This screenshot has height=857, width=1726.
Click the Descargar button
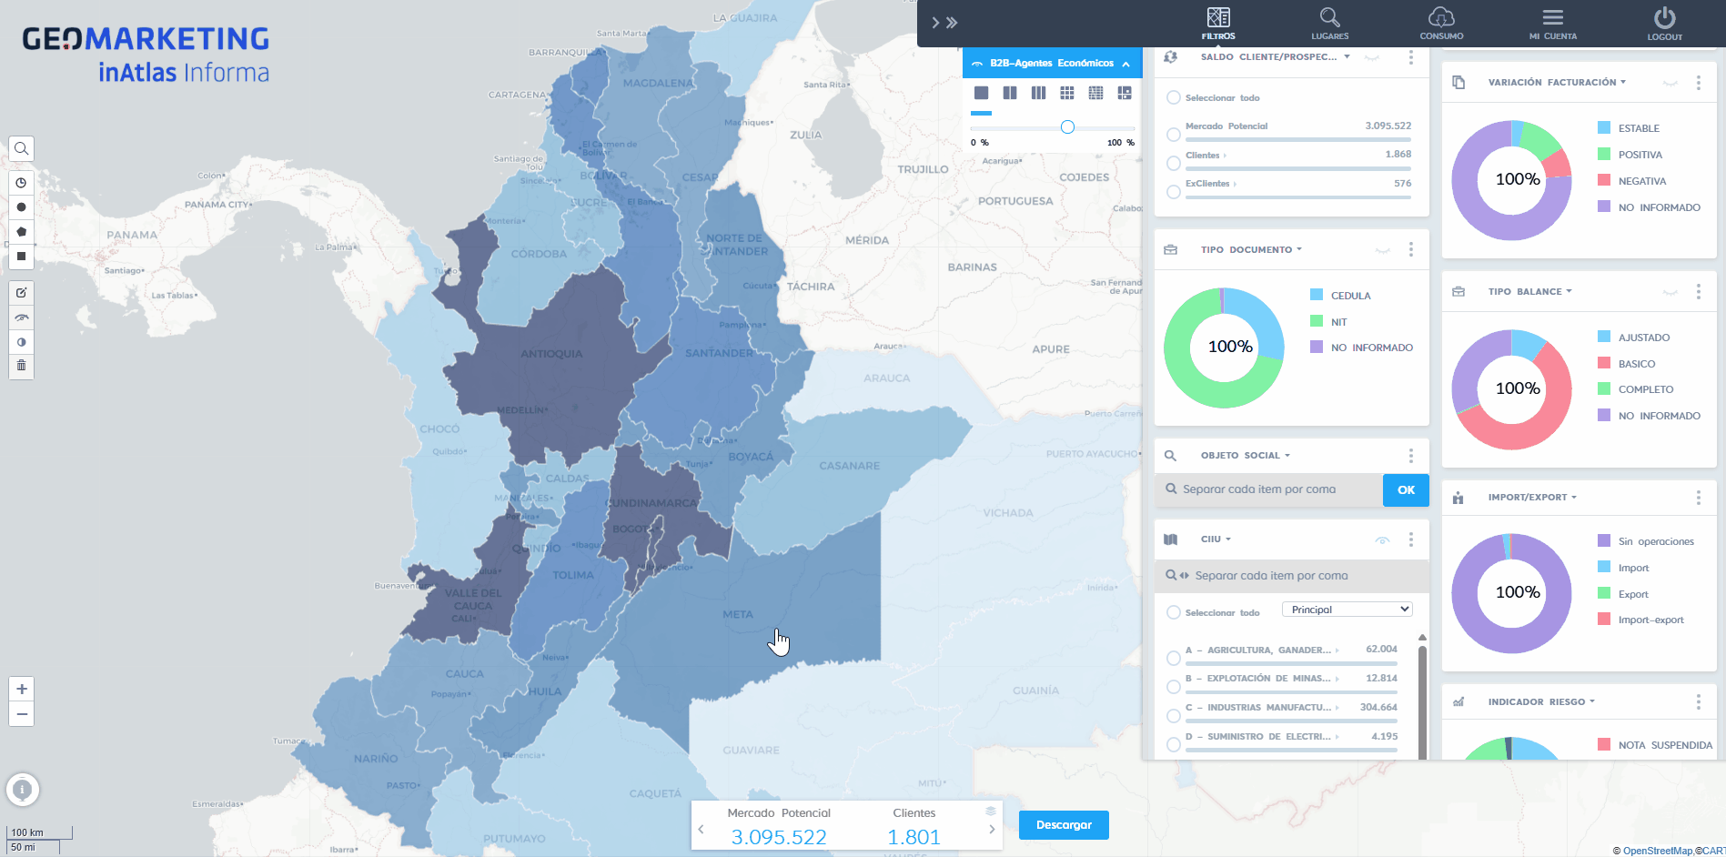[x=1064, y=825]
